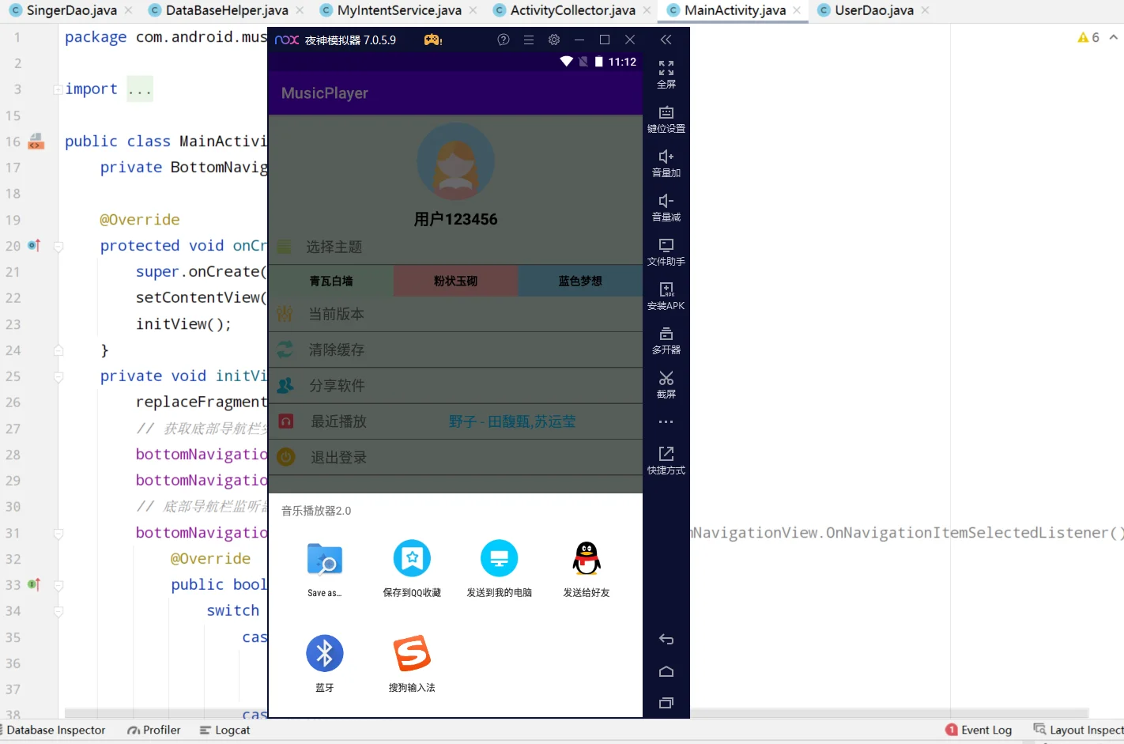Screen dimensions: 1124x744
Task: Choose 保存到QQ收藏 in the share sheet
Action: point(412,568)
